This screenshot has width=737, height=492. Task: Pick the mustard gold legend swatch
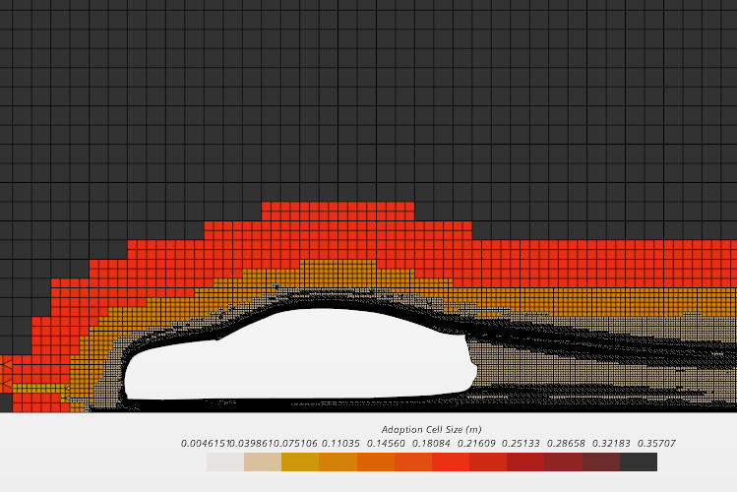pyautogui.click(x=300, y=461)
